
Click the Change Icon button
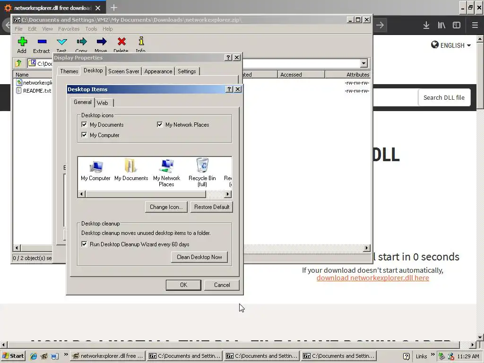[x=166, y=207]
